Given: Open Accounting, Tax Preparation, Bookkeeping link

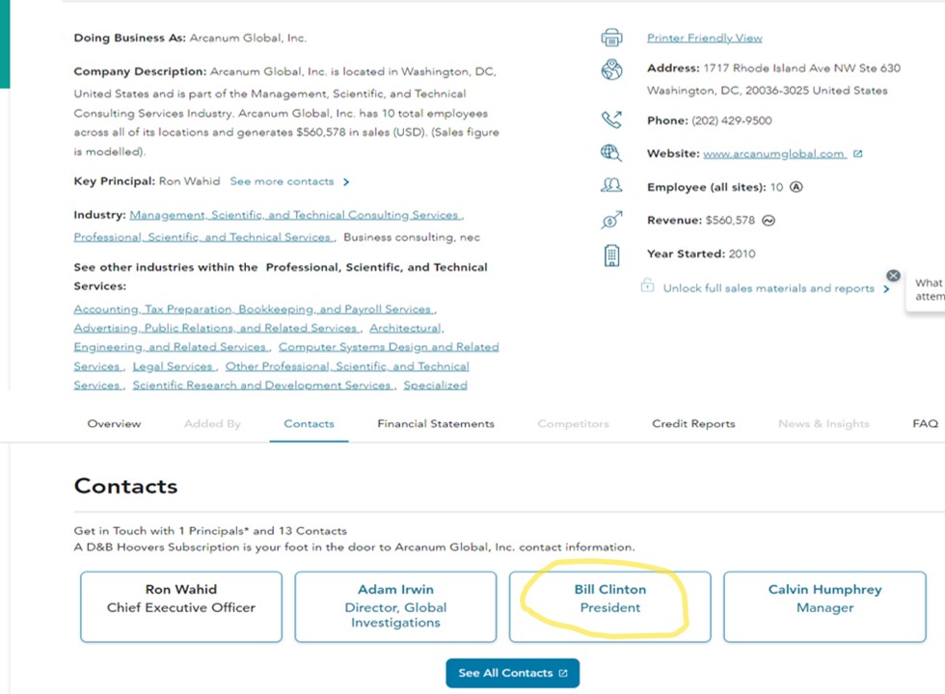Looking at the screenshot, I should click(253, 309).
